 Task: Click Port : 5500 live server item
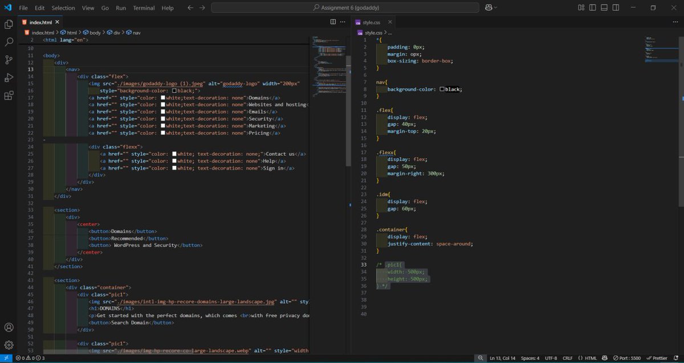click(x=628, y=358)
